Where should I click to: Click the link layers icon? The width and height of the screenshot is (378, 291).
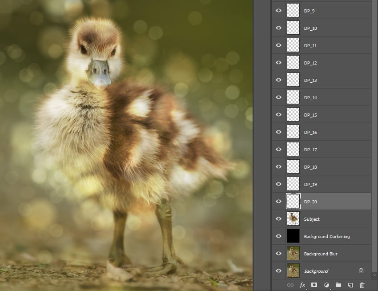[x=290, y=285]
